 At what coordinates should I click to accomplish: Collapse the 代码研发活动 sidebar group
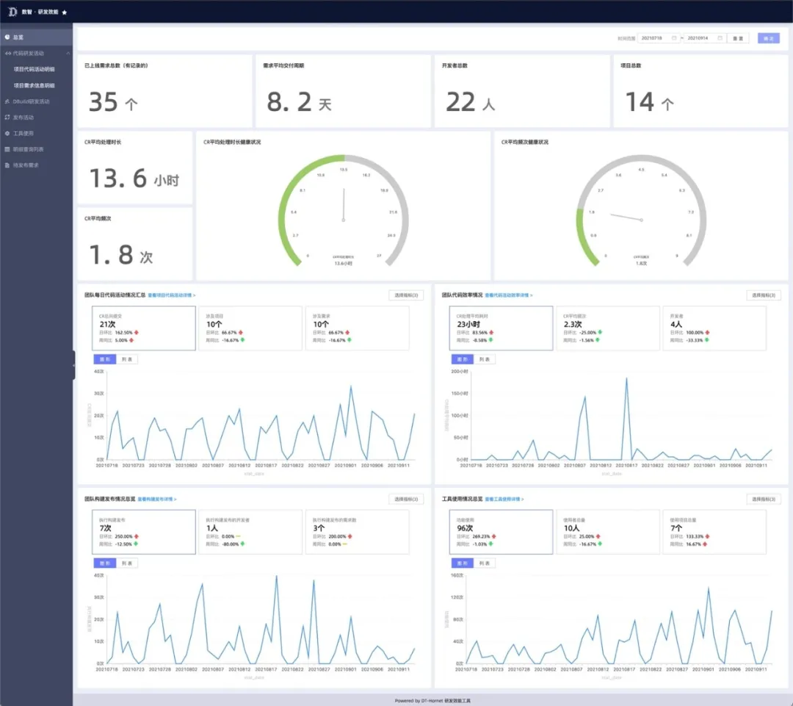[68, 54]
